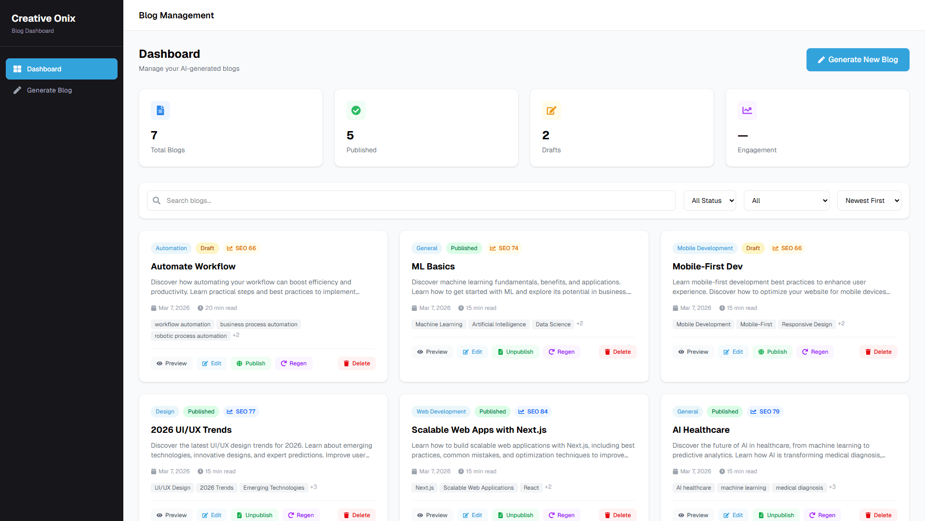Click the Total Blogs document icon

[x=160, y=110]
